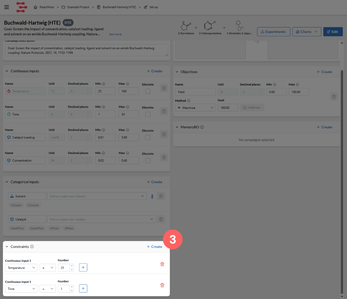
Task: Click the Solvent thermometer icon
Action: pos(152,196)
